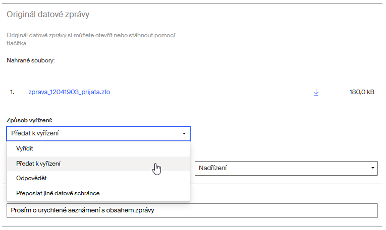
Task: Click the file size '180,0 kB'
Action: pos(362,92)
